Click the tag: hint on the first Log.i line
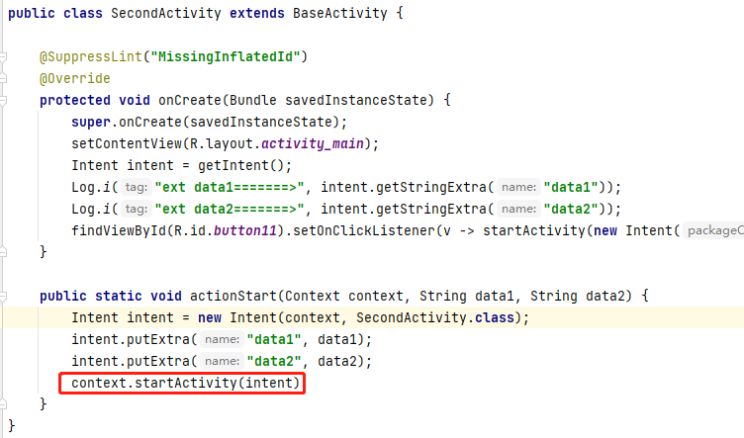Image resolution: width=744 pixels, height=438 pixels. (x=138, y=187)
